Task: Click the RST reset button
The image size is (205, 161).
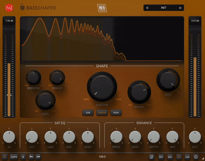Action: 161,157
